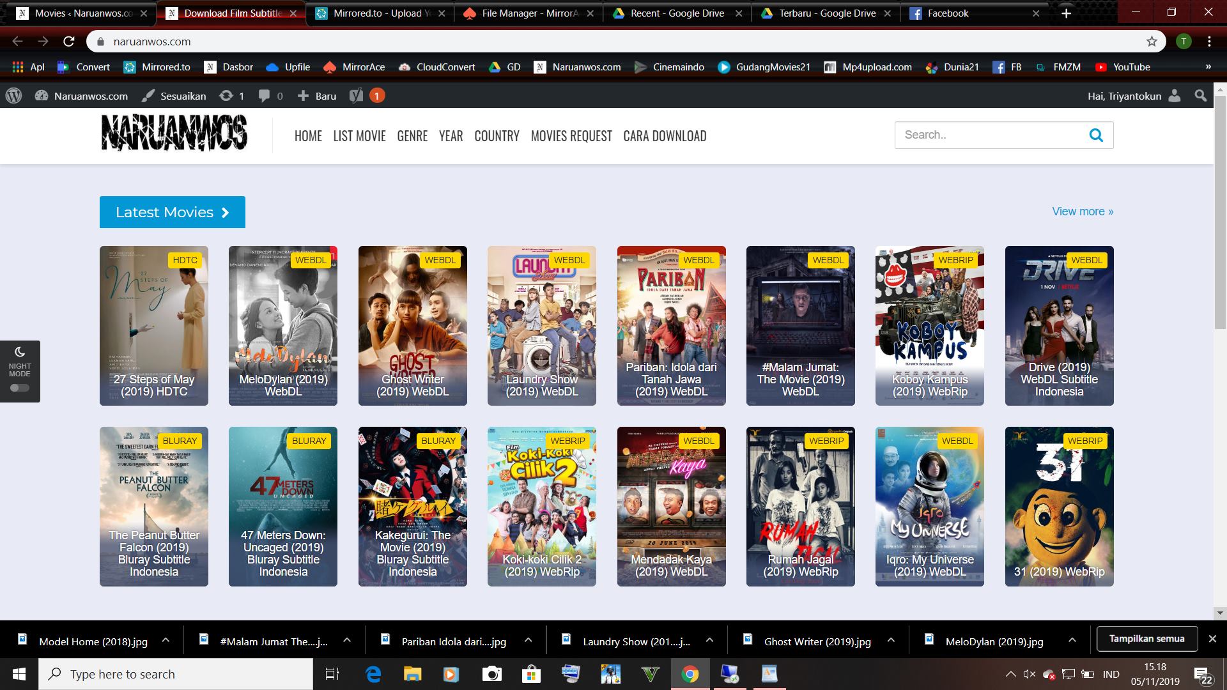
Task: Bookmark this page with the star icon
Action: pos(1152,42)
